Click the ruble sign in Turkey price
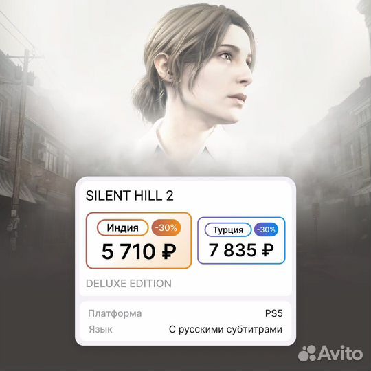Viewport: 371px width, 371px height. 268,250
